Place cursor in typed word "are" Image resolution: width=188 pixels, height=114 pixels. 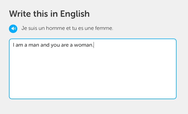pyautogui.click(x=65, y=45)
